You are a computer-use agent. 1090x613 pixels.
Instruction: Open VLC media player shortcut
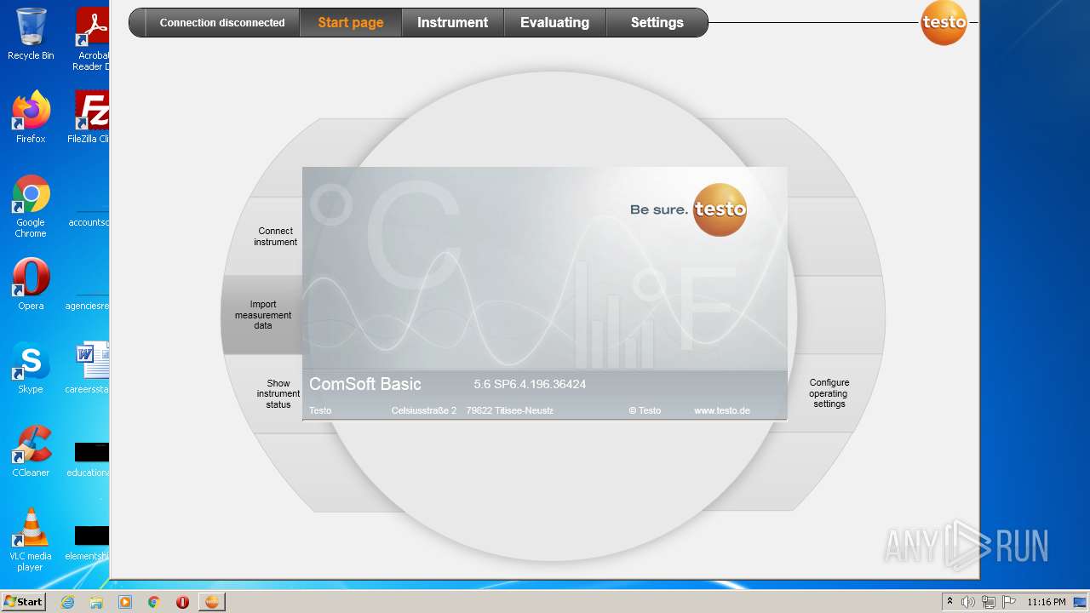(x=31, y=540)
